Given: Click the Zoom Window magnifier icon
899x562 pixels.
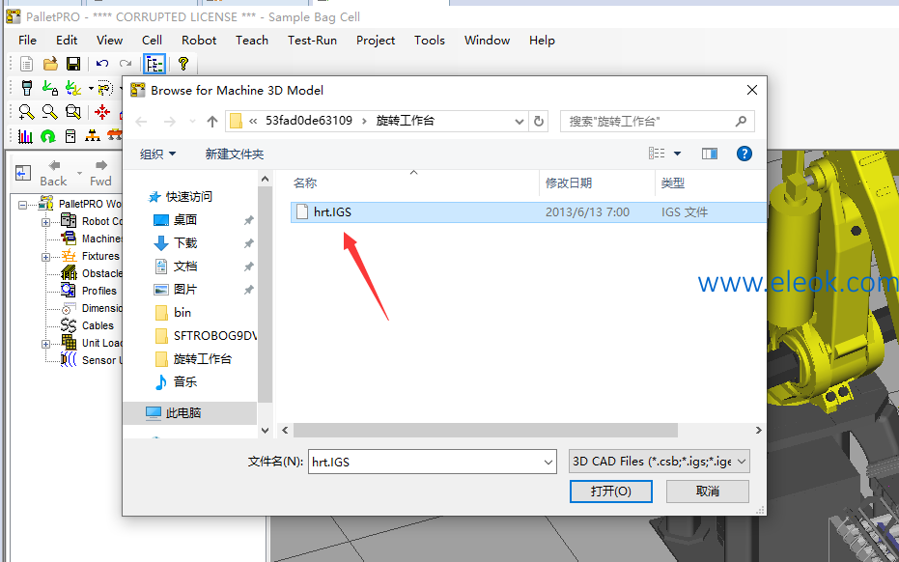Looking at the screenshot, I should point(73,112).
